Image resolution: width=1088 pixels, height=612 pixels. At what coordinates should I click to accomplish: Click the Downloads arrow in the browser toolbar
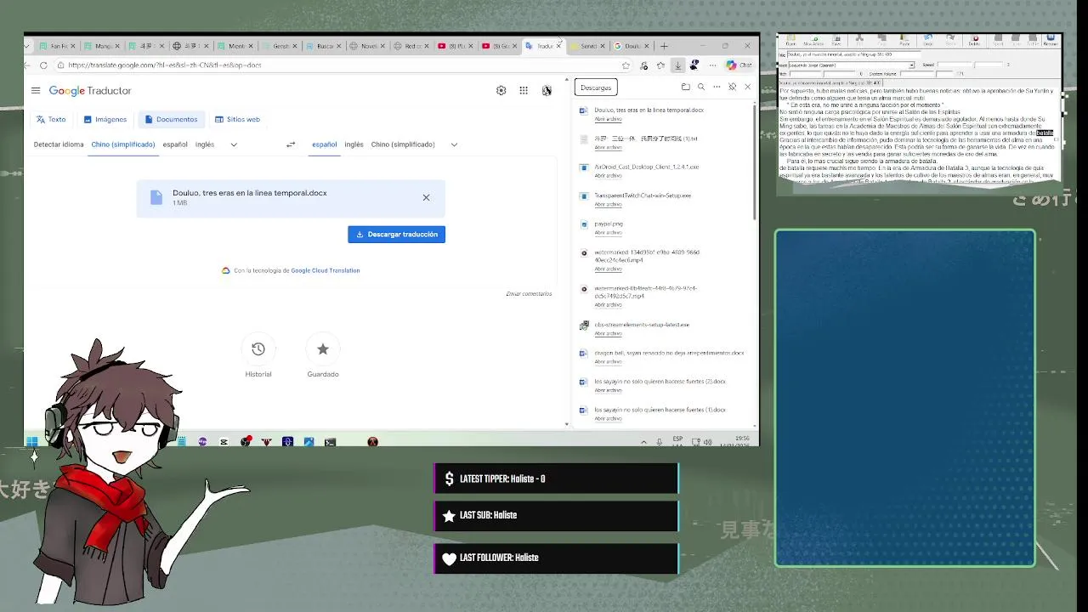[677, 65]
